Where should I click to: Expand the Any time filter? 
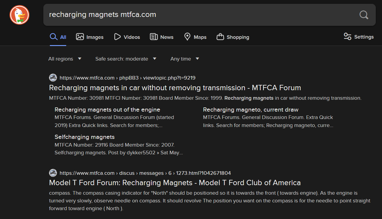(185, 59)
